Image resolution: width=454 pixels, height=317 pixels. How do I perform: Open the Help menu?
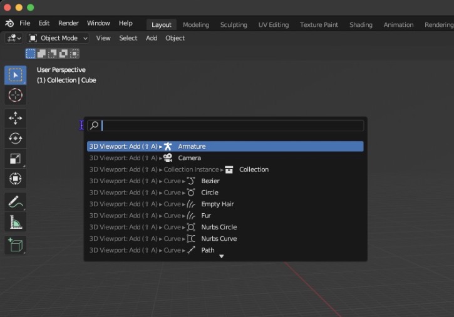pyautogui.click(x=126, y=23)
